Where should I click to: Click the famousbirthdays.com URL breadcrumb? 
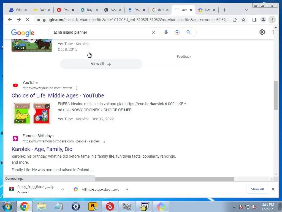click(x=61, y=141)
